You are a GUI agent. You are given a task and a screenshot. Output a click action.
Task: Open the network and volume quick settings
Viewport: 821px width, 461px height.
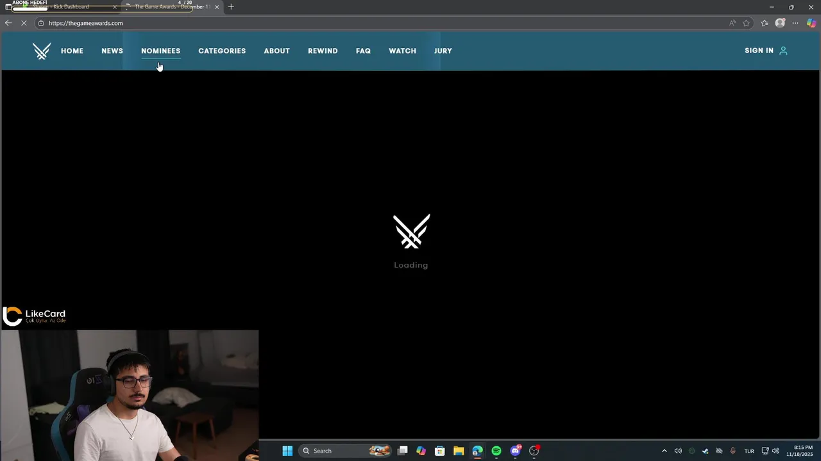click(770, 451)
